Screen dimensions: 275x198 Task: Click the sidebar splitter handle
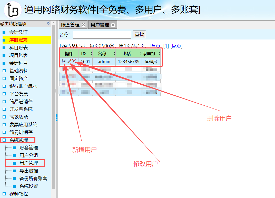[x=57, y=118]
